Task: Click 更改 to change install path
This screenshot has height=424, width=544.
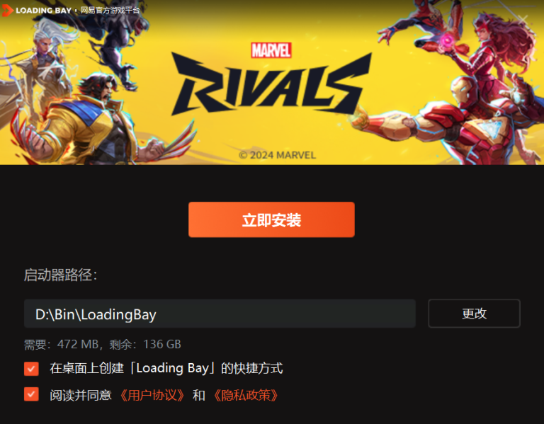Action: (474, 314)
